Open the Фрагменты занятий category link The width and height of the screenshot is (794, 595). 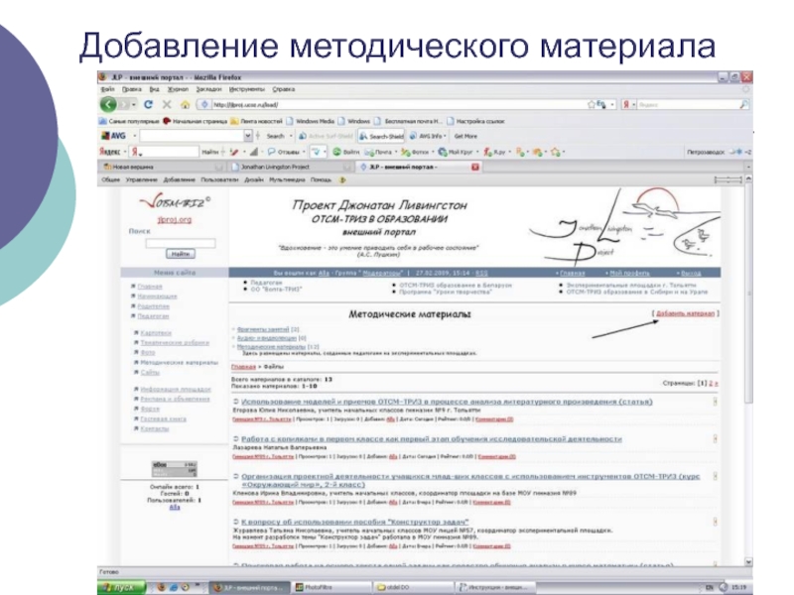point(263,329)
